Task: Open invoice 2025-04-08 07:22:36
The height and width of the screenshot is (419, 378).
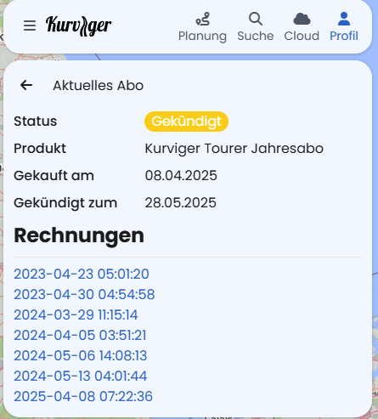Action: 83,396
